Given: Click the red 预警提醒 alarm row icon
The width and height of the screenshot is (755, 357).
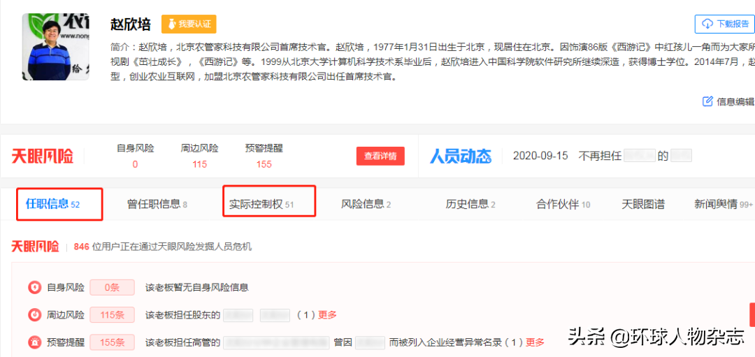Looking at the screenshot, I should [34, 342].
